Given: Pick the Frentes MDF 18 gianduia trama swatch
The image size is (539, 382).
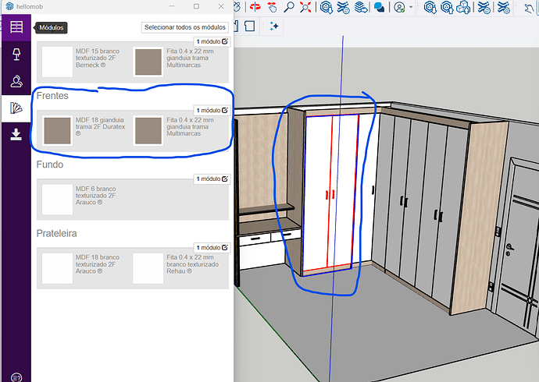Looking at the screenshot, I should point(56,131).
